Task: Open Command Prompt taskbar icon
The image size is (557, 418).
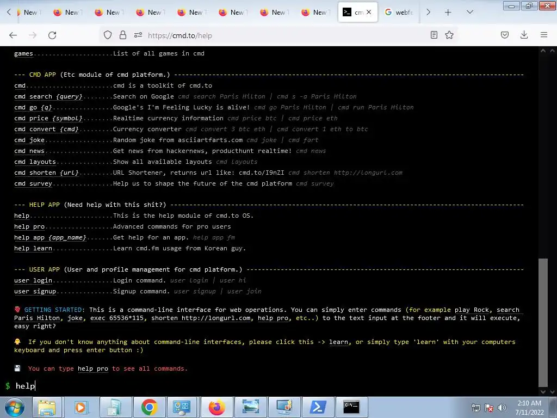Action: tap(352, 407)
